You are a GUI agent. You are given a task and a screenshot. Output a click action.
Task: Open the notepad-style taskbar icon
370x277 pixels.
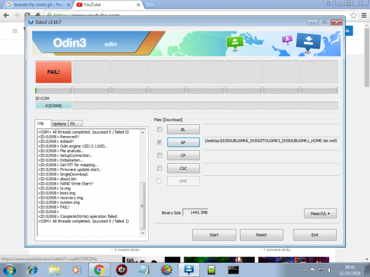[x=144, y=270]
